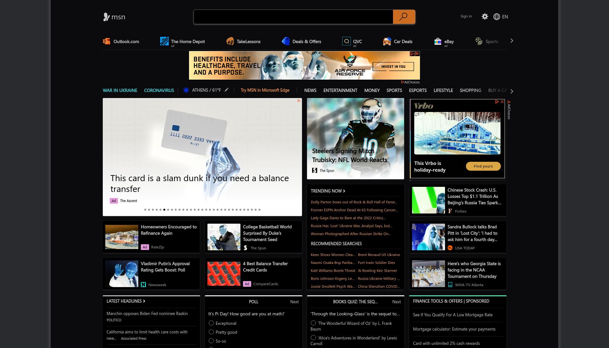Screen dimensions: 609x348
Task: Click the MSN butterfly logo
Action: [x=107, y=17]
